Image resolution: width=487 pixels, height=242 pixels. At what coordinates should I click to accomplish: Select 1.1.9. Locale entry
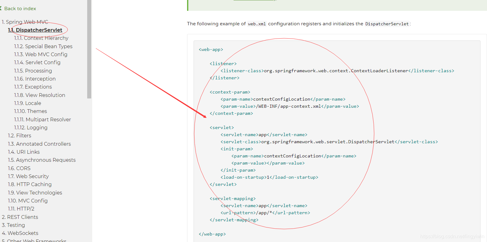28,103
